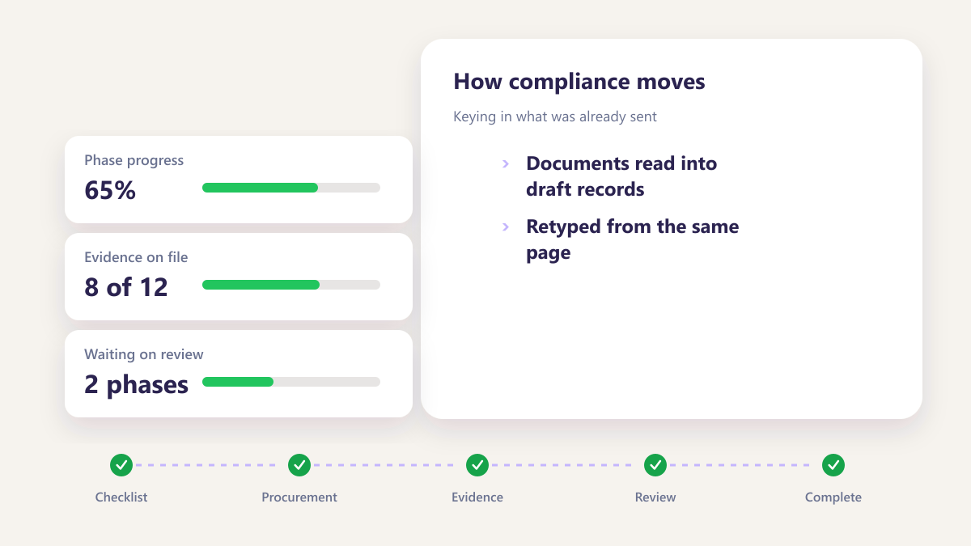971x546 pixels.
Task: Click subtitle Keying in what was already sent
Action: coord(555,116)
